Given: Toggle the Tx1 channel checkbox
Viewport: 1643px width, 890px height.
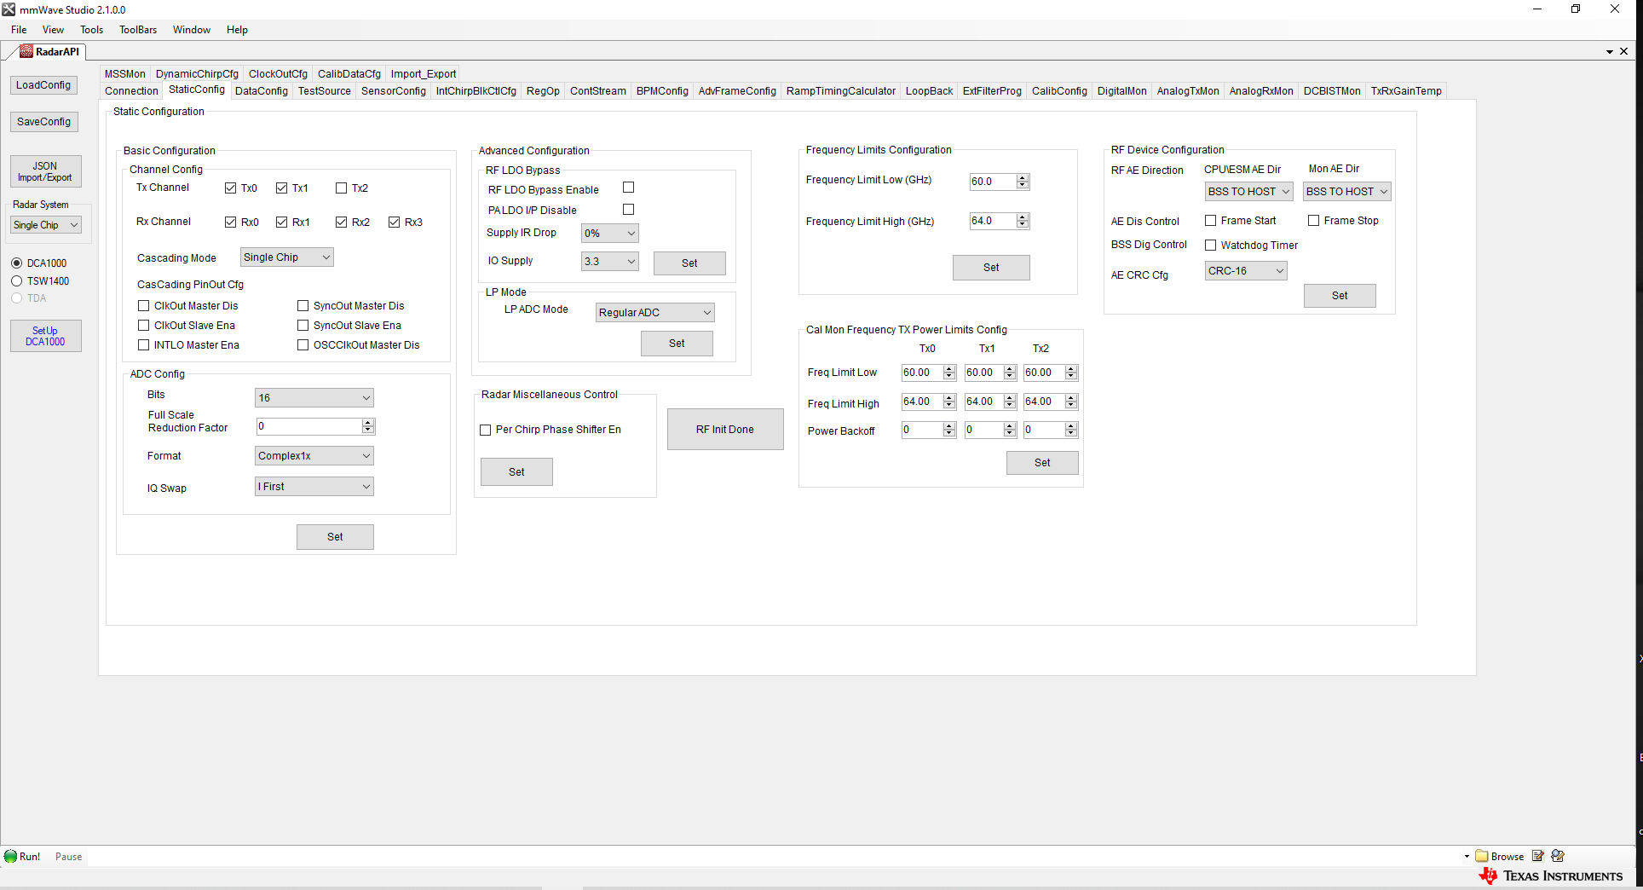Looking at the screenshot, I should coord(281,188).
